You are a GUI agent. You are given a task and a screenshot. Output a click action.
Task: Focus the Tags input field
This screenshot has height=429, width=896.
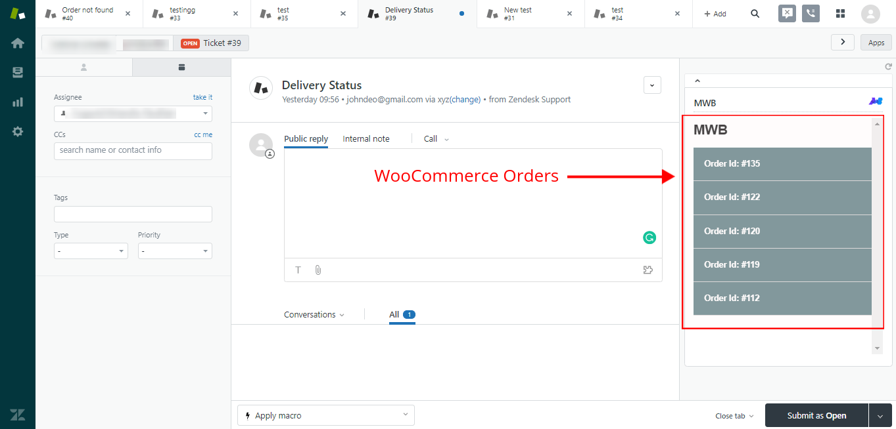click(133, 214)
